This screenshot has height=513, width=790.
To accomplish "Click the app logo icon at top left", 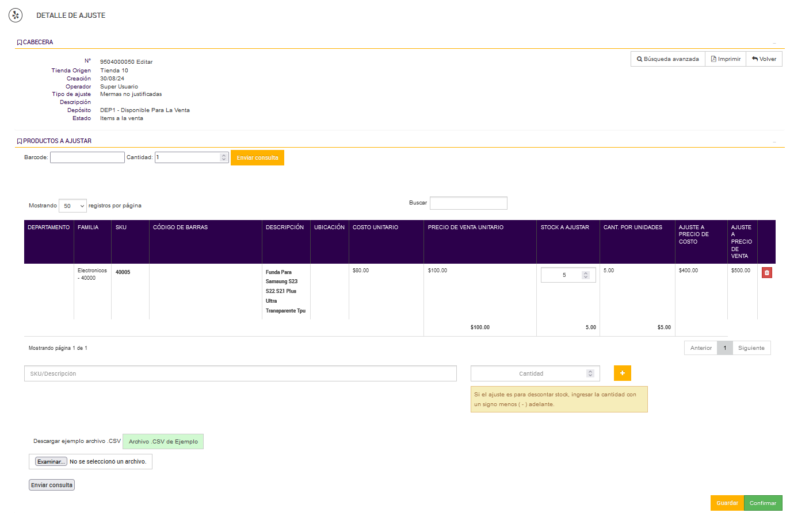I will click(16, 16).
